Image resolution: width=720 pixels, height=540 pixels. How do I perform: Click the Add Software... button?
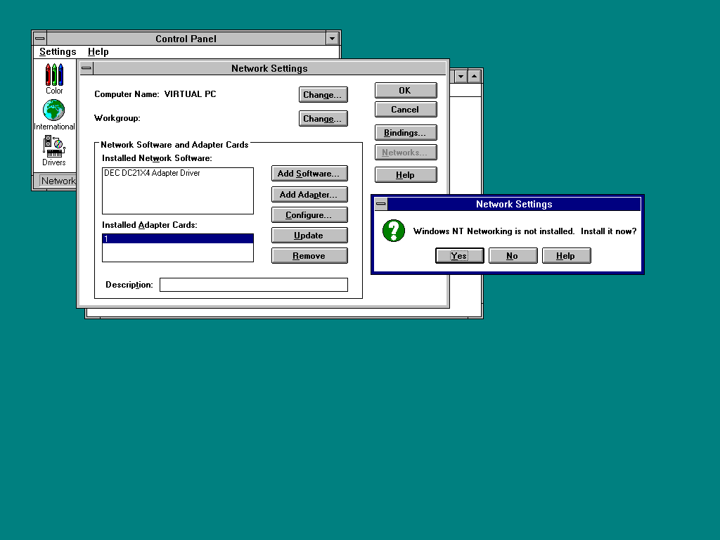[309, 174]
